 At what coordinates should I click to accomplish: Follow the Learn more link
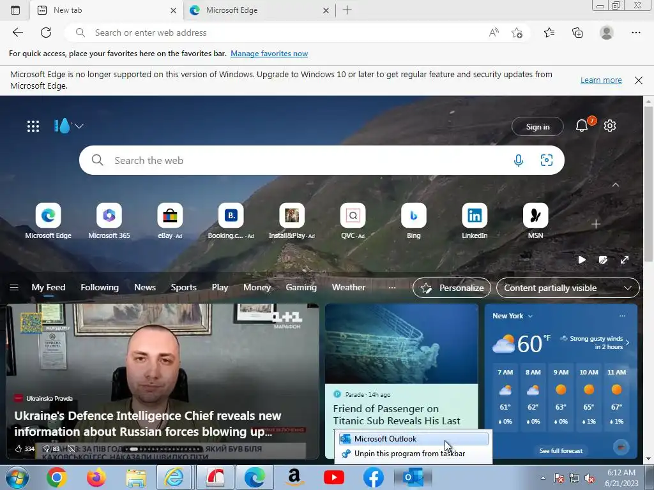(x=601, y=80)
